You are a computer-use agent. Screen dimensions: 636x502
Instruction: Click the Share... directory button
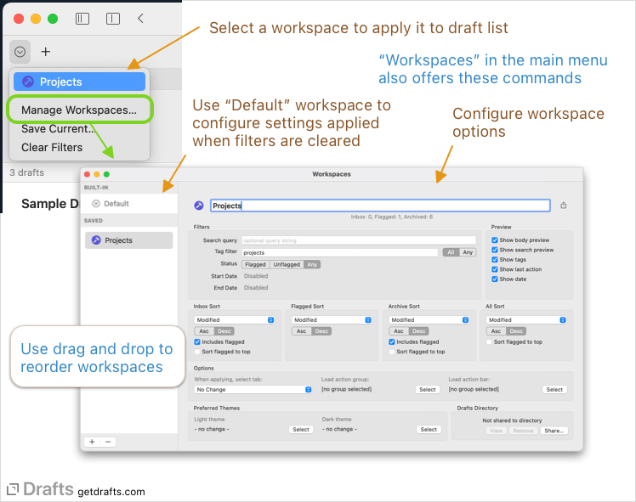554,431
